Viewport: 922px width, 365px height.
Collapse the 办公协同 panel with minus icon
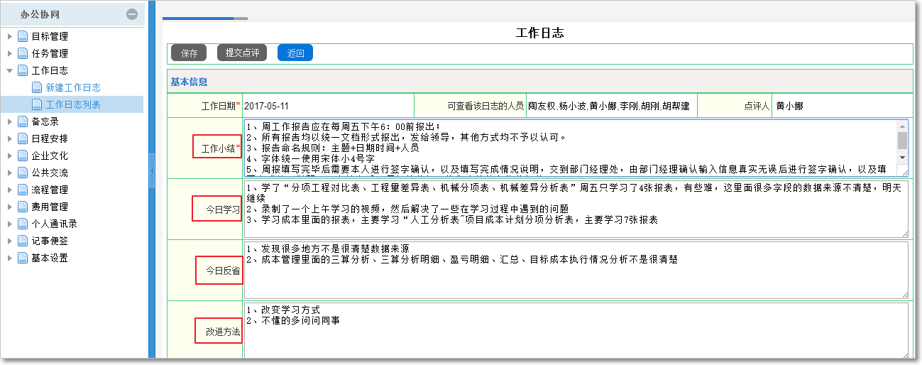point(132,13)
